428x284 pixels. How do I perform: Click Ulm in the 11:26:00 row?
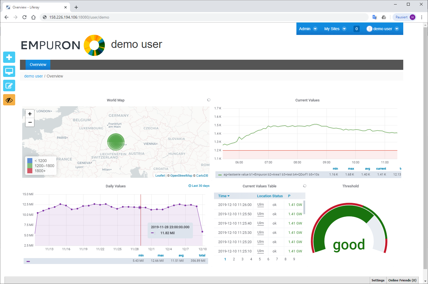260,205
